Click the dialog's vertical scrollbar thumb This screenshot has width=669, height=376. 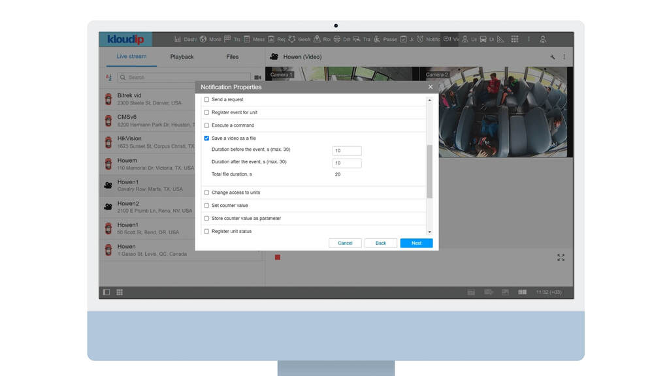pyautogui.click(x=430, y=172)
